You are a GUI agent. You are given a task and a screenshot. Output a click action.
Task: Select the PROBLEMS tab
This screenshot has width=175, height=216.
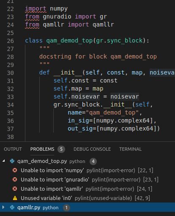pyautogui.click(x=42, y=149)
